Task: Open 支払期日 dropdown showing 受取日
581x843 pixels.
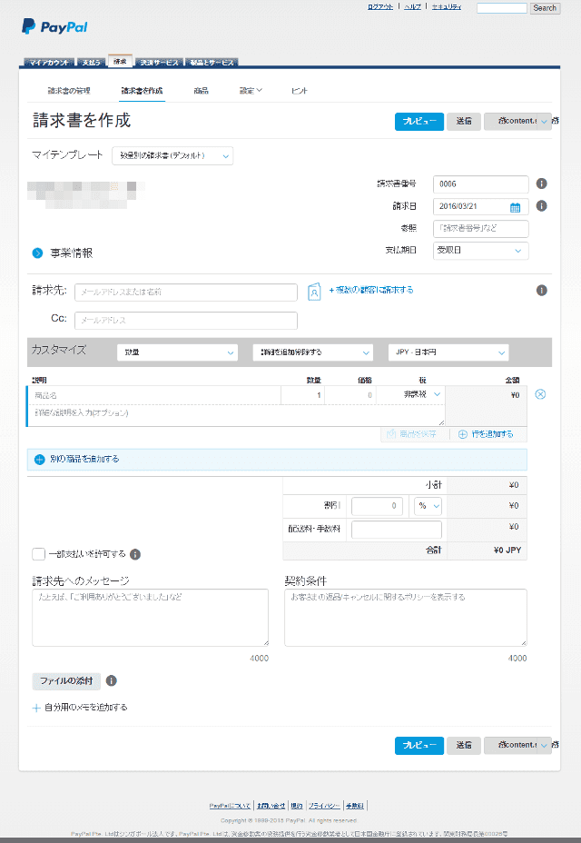Action: [x=480, y=251]
